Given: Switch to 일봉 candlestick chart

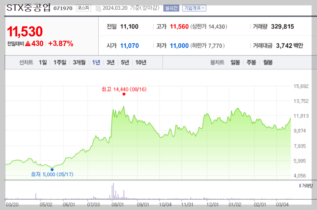Looking at the screenshot, I should 235,62.
